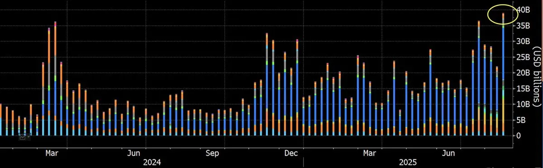
Task: Click the Jun label above 2024
Action: point(133,153)
